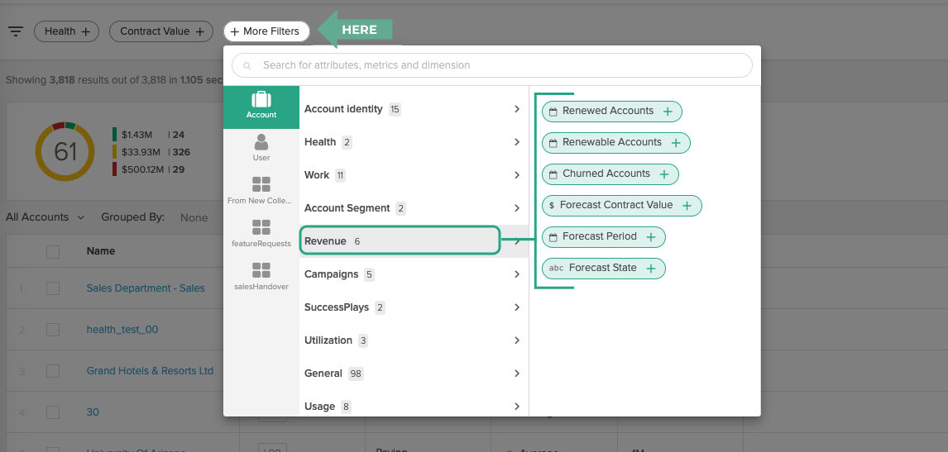The image size is (948, 452).
Task: Open the Utilization group
Action: [x=414, y=340]
